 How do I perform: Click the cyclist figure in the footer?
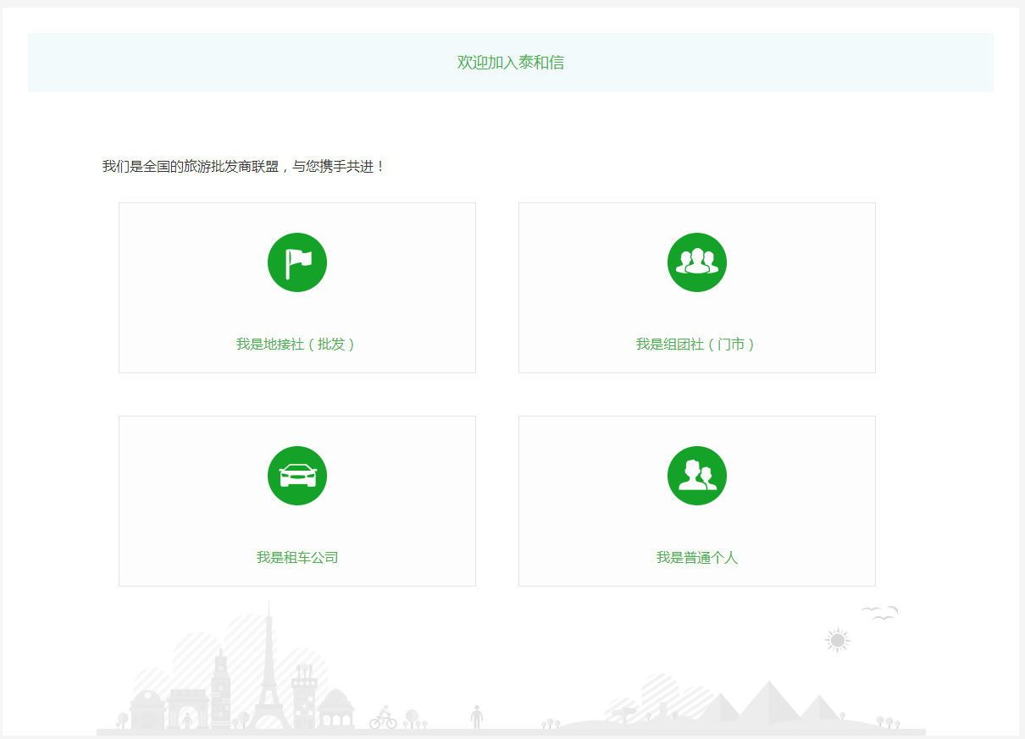click(x=384, y=718)
